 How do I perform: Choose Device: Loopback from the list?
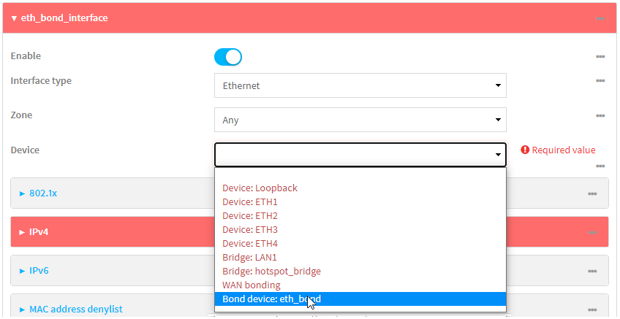pos(260,188)
